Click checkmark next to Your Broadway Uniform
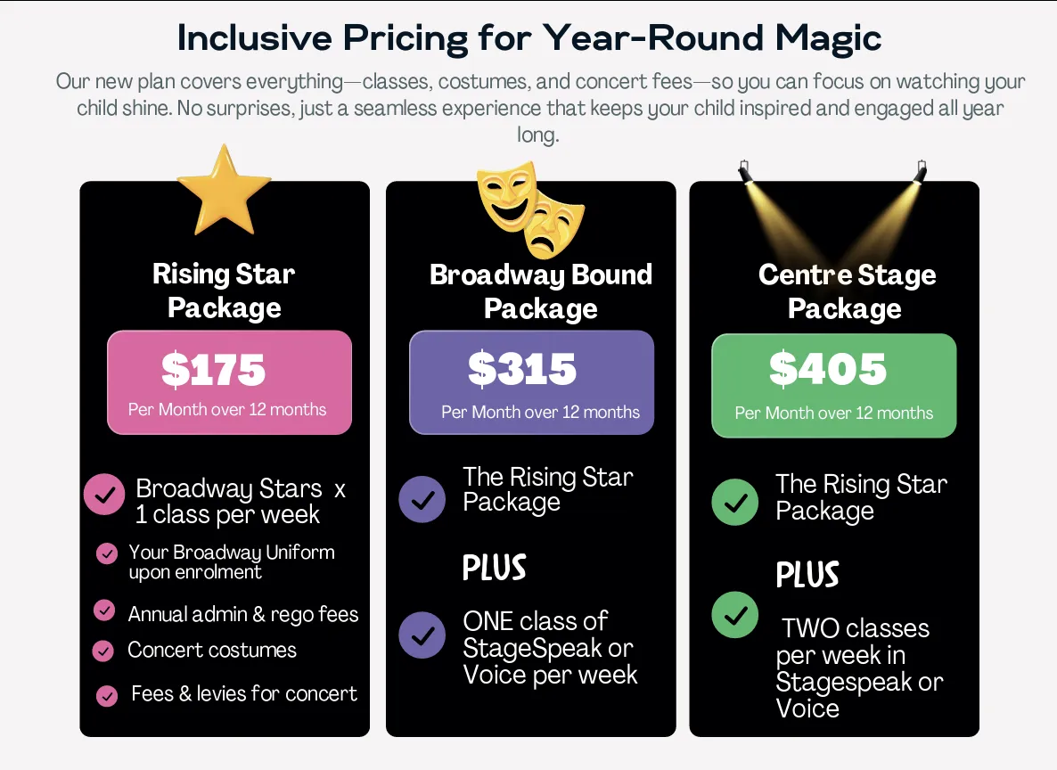This screenshot has height=770, width=1057. point(107,554)
